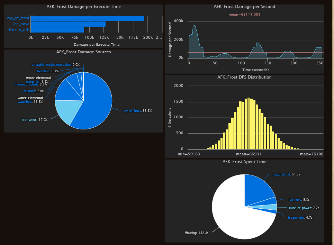Select the ice_nova 7.0% label in Damage Sources
334x245 pixels.
pyautogui.click(x=33, y=91)
